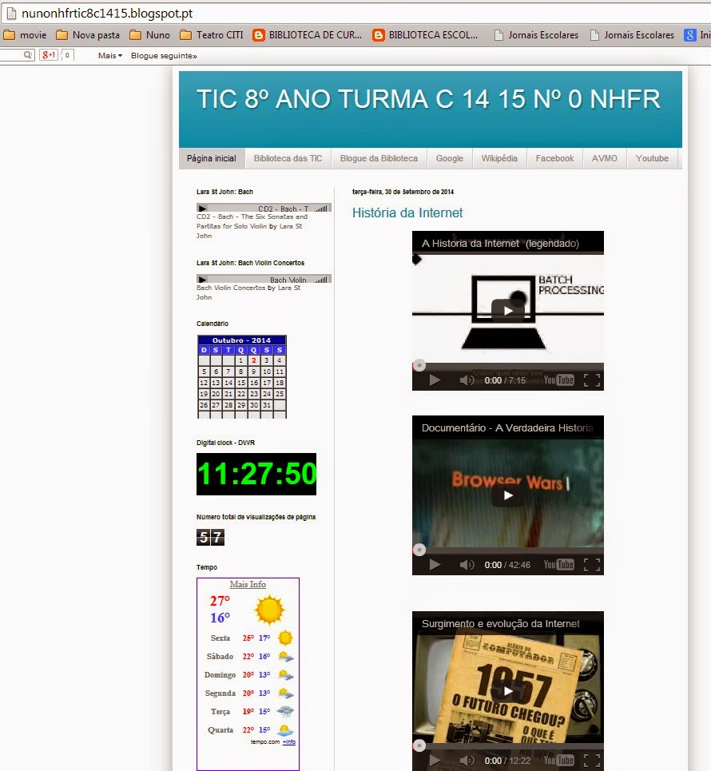Adjust volume bars on Bach Violin player
Screen dimensions: 711x771
tap(321, 280)
